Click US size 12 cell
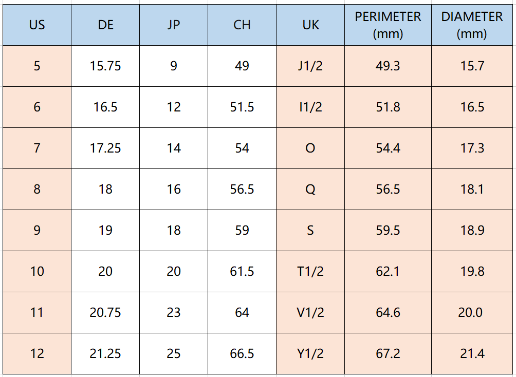 point(37,353)
